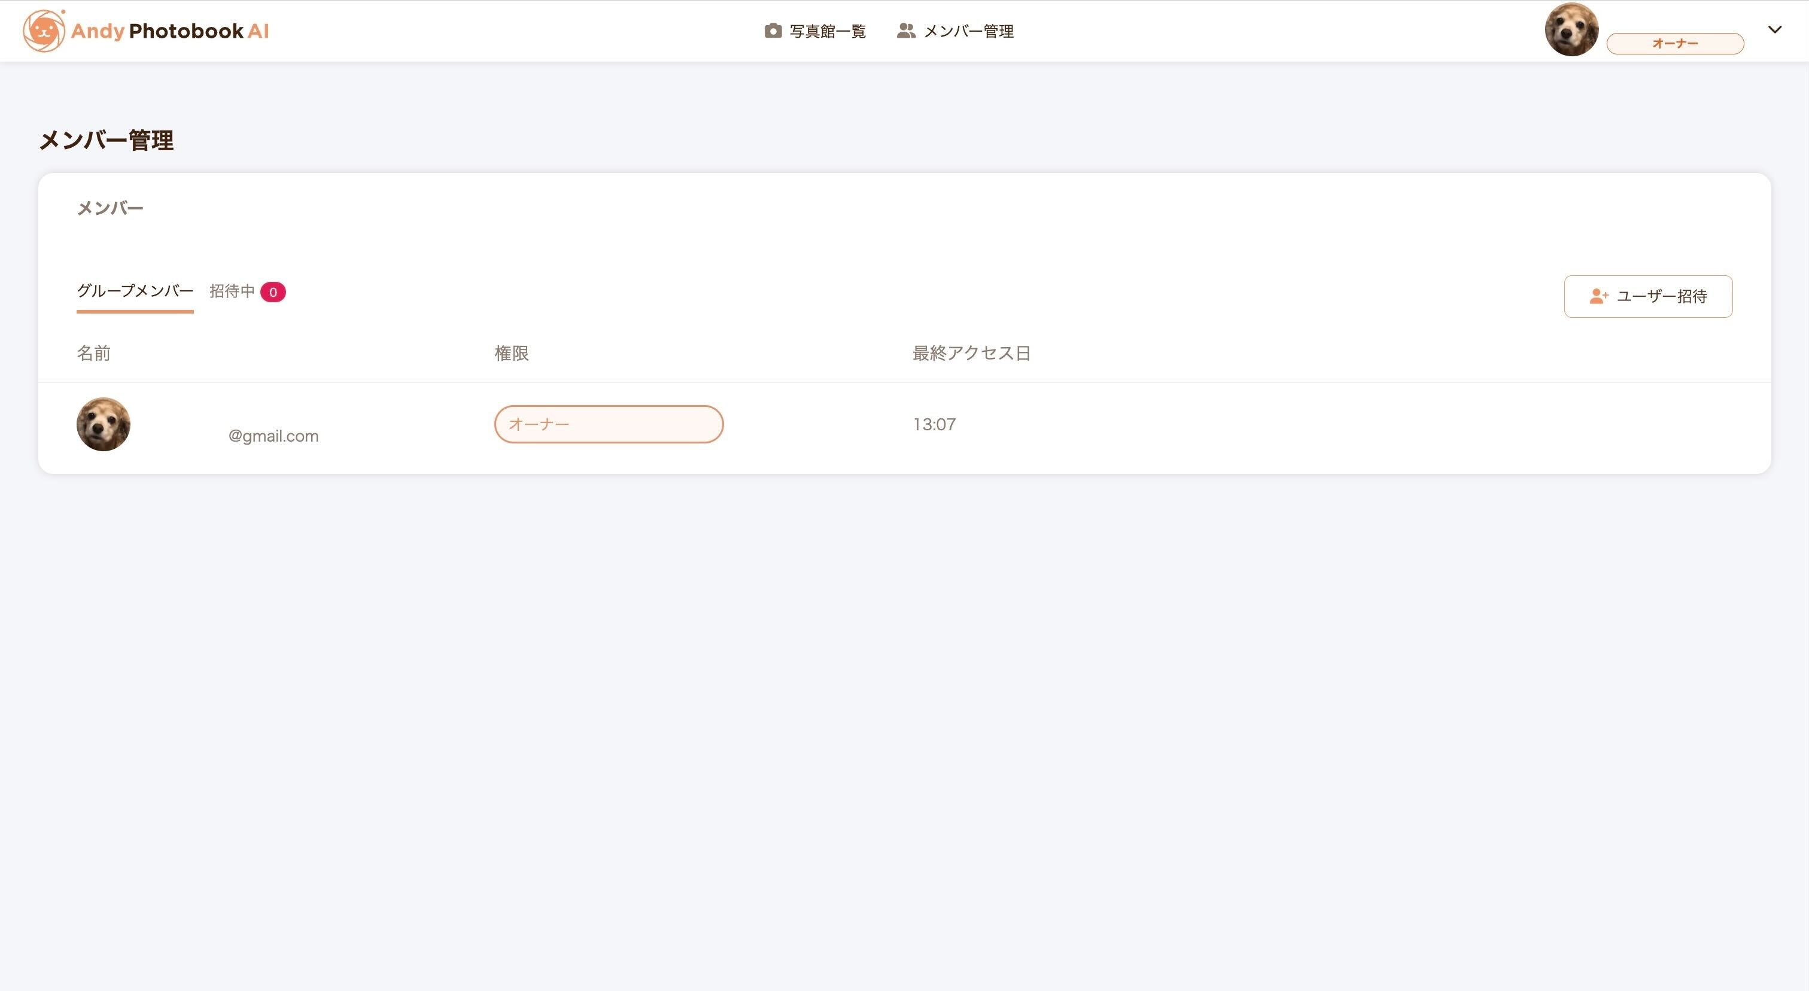Click the member's @gmail.com email address
The width and height of the screenshot is (1809, 991).
[273, 436]
